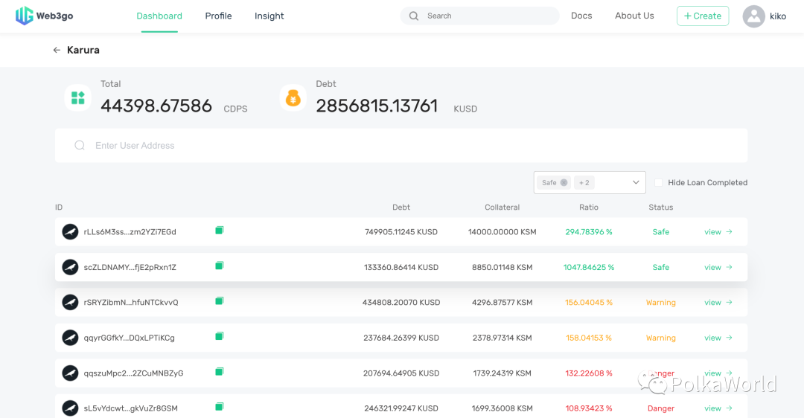View details for scZLDNAMY loan
This screenshot has width=804, height=418.
click(718, 268)
